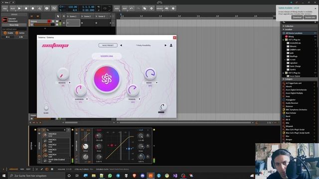Open dropdown arrow beside DARKNESS label
This screenshot has width=319, height=179.
pos(87,99)
